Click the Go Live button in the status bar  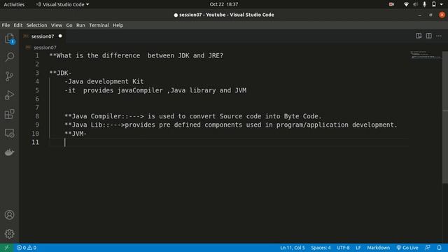(x=407, y=248)
